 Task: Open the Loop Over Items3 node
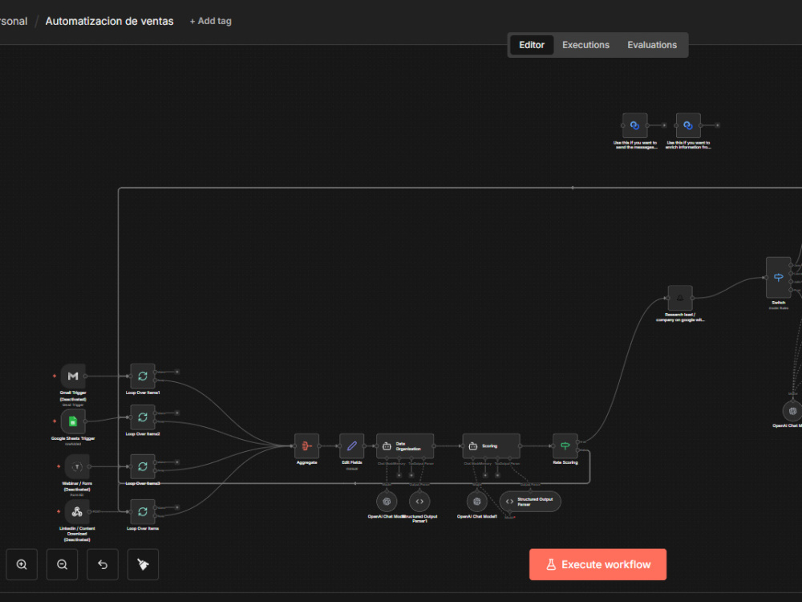coord(143,466)
